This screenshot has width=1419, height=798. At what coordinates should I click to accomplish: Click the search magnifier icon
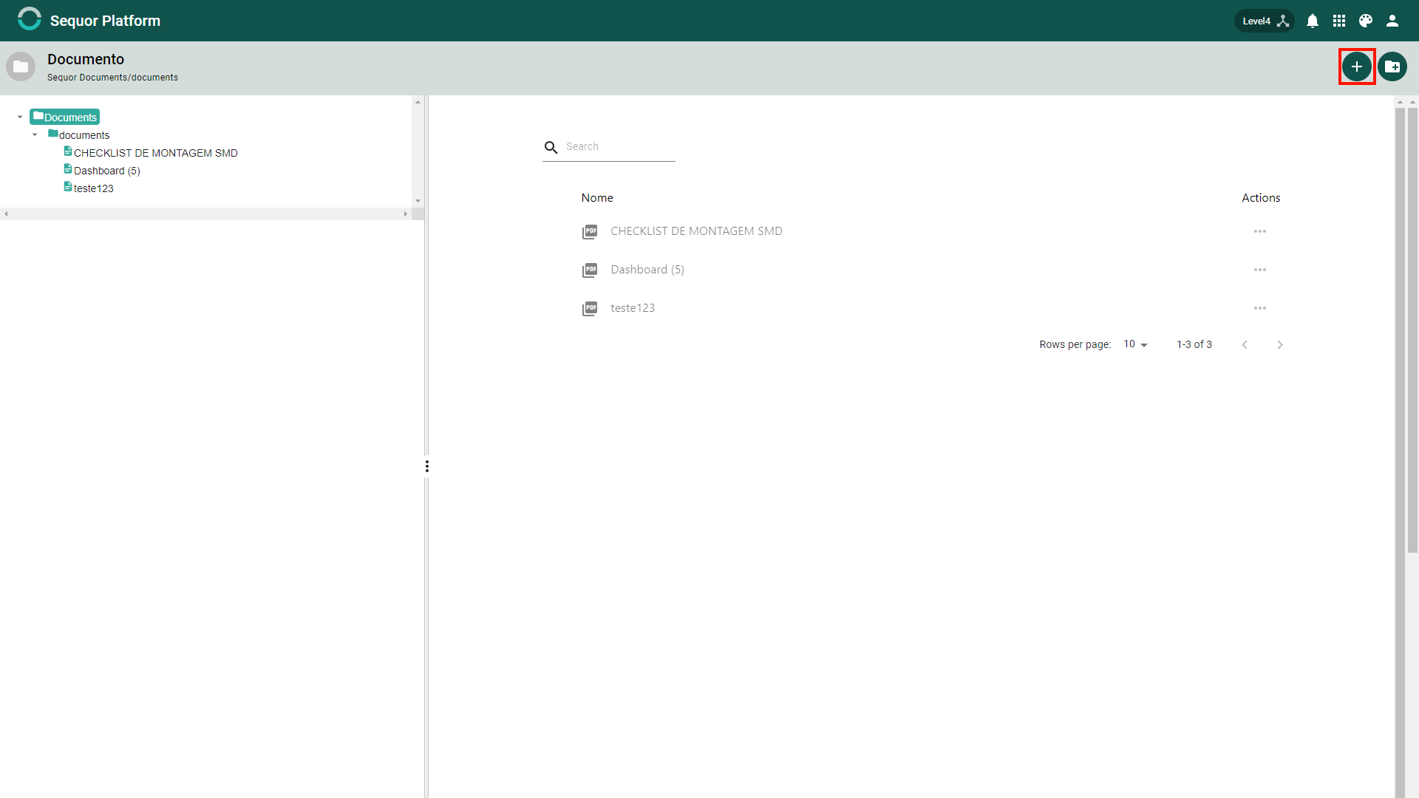coord(551,147)
